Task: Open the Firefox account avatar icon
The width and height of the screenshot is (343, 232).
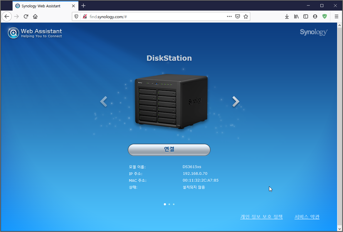Action: tap(315, 17)
